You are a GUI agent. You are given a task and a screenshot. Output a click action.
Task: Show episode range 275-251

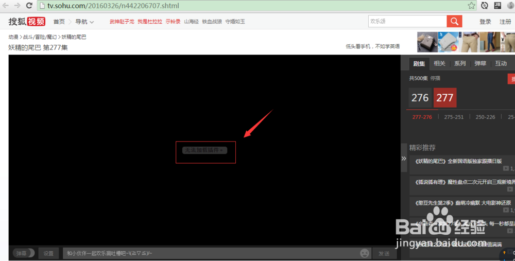[x=454, y=117]
